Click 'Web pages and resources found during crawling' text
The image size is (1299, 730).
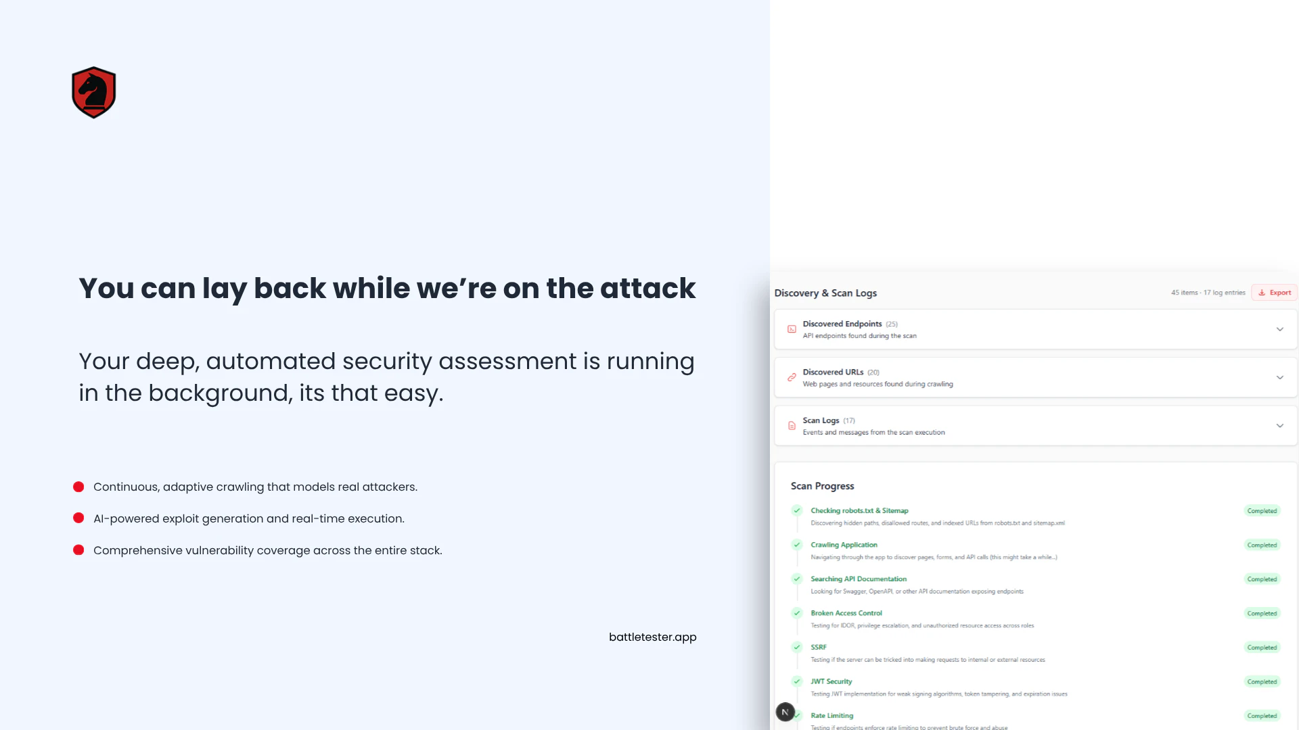878,384
